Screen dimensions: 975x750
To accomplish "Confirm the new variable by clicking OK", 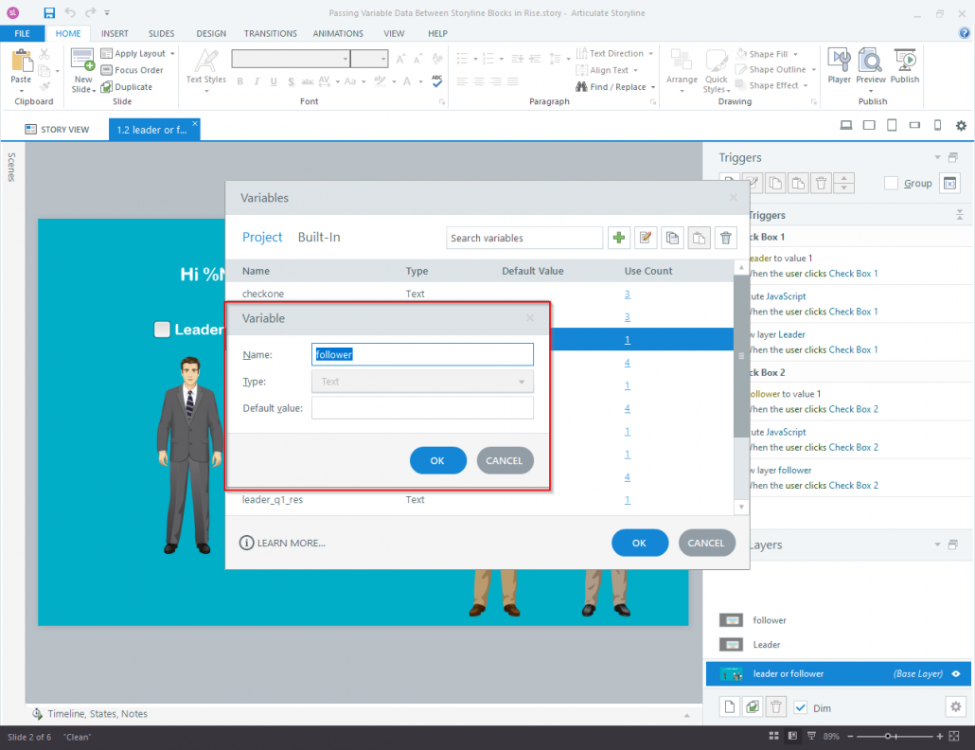I will click(437, 460).
